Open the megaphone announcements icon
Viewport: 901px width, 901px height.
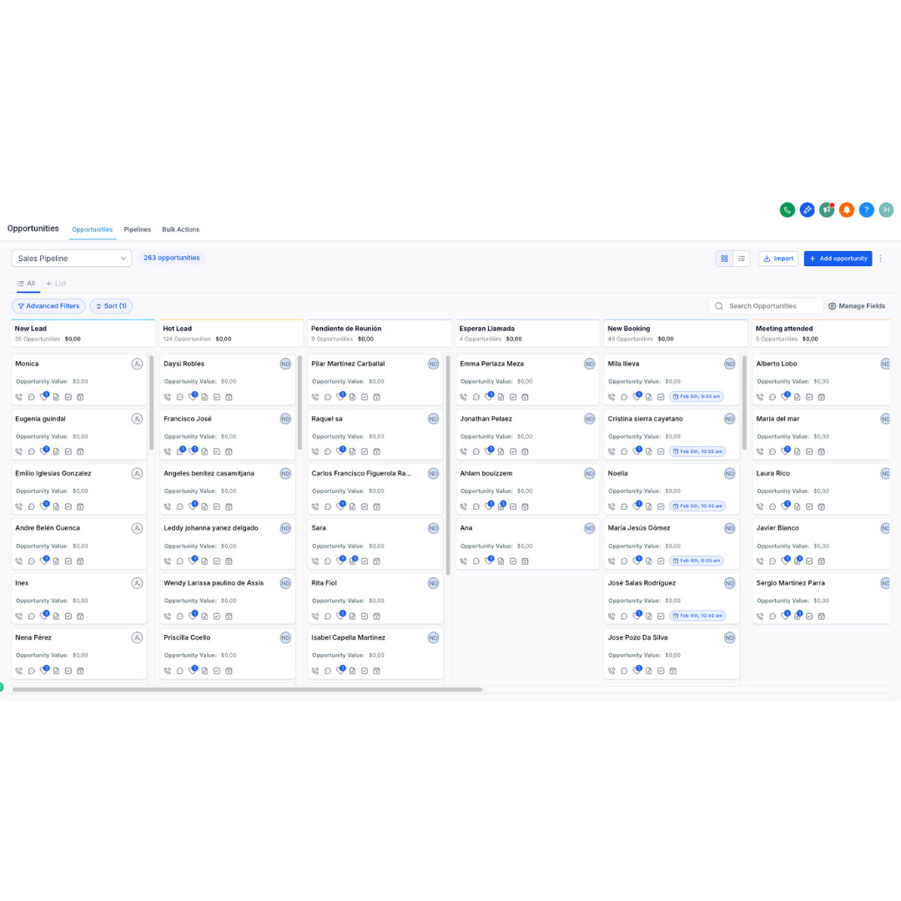(x=827, y=209)
